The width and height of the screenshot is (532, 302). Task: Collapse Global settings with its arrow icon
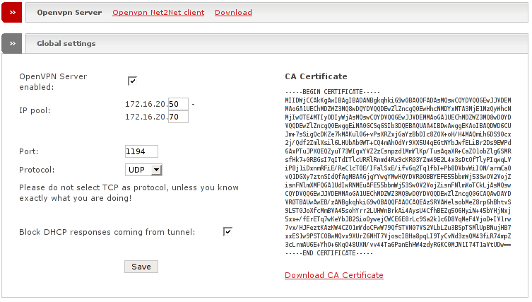[13, 44]
